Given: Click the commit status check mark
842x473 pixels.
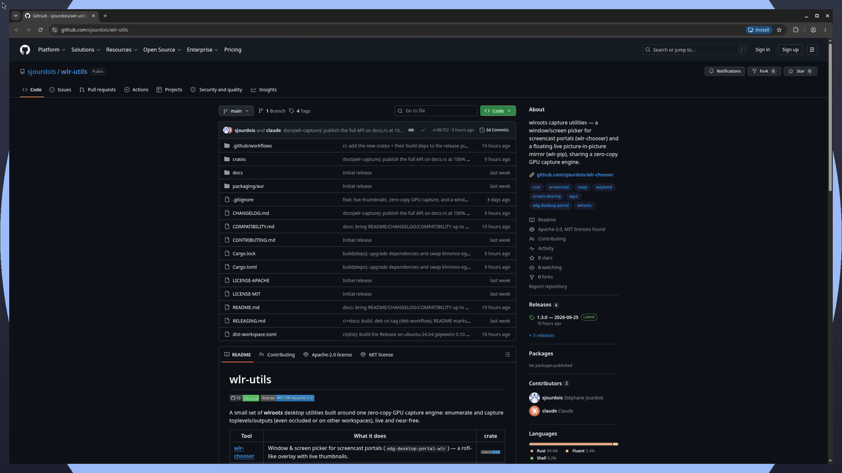Looking at the screenshot, I should [423, 130].
